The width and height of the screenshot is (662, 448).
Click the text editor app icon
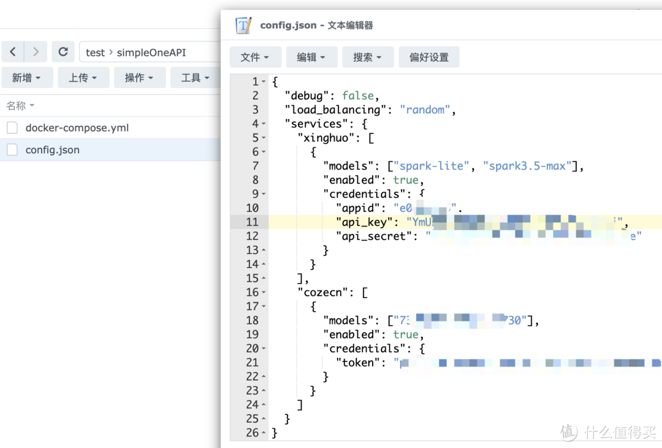coord(244,26)
